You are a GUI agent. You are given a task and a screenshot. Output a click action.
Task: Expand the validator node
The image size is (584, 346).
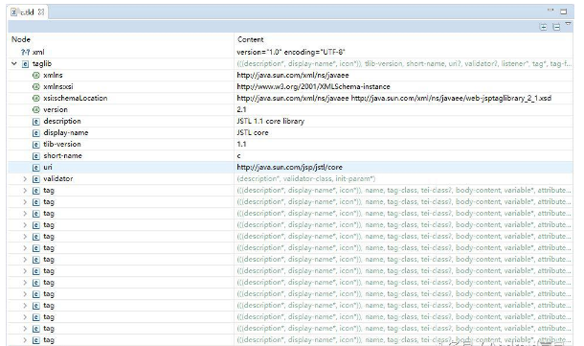tap(25, 179)
